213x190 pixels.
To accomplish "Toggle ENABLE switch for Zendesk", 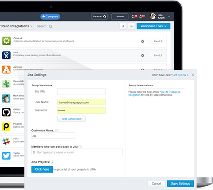I will click(x=157, y=41).
